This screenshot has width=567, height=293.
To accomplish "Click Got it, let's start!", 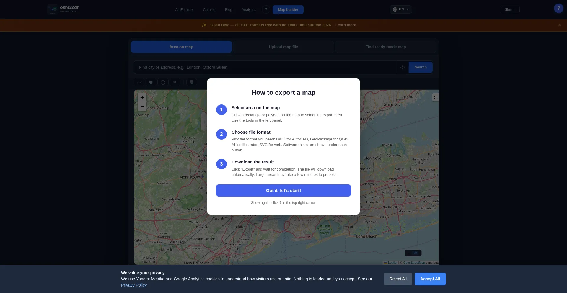I will [x=283, y=191].
